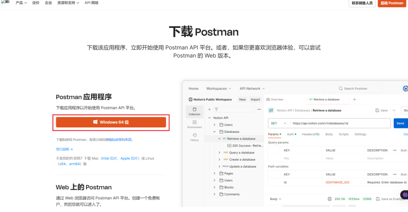Screen dimensions: 408x212
Task: Collapse the Databases folder
Action: (214, 132)
